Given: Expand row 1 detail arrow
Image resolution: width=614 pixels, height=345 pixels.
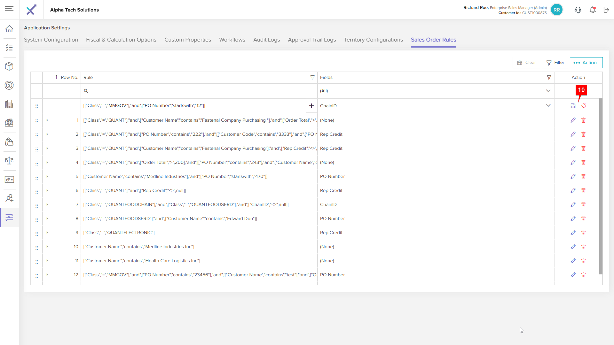Looking at the screenshot, I should (47, 120).
